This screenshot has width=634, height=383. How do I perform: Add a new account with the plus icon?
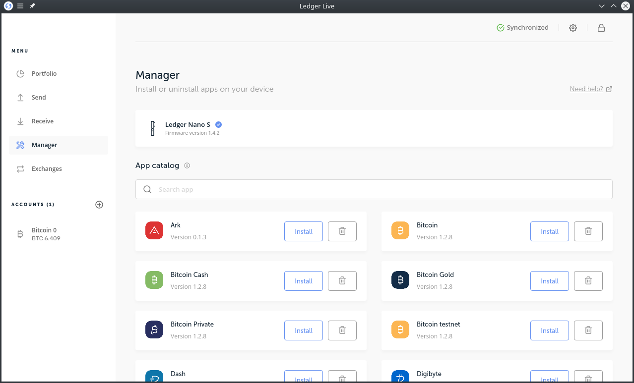tap(99, 205)
